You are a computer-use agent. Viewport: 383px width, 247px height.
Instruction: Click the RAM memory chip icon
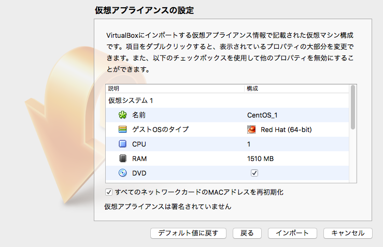pyautogui.click(x=123, y=158)
